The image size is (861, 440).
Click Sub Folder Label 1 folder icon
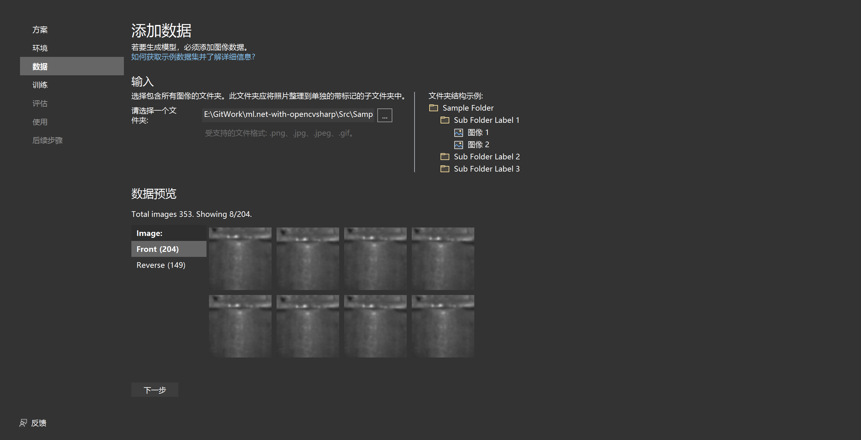click(445, 120)
